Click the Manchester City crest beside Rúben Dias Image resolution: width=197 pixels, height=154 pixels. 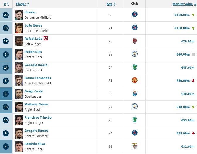[x=135, y=54]
